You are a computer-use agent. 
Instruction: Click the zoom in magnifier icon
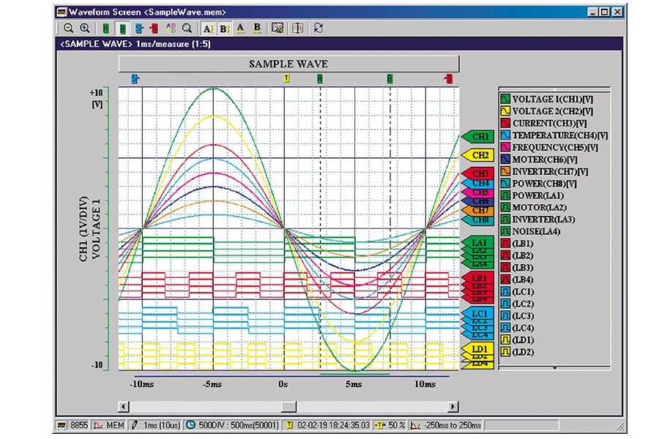(x=85, y=28)
